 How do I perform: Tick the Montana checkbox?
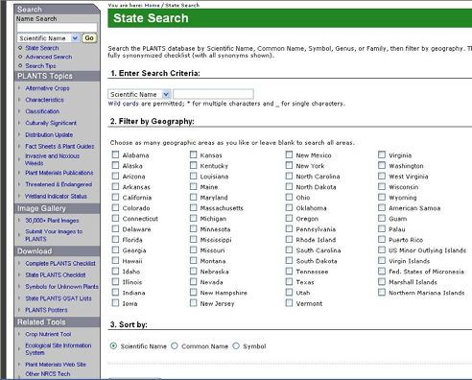click(193, 260)
